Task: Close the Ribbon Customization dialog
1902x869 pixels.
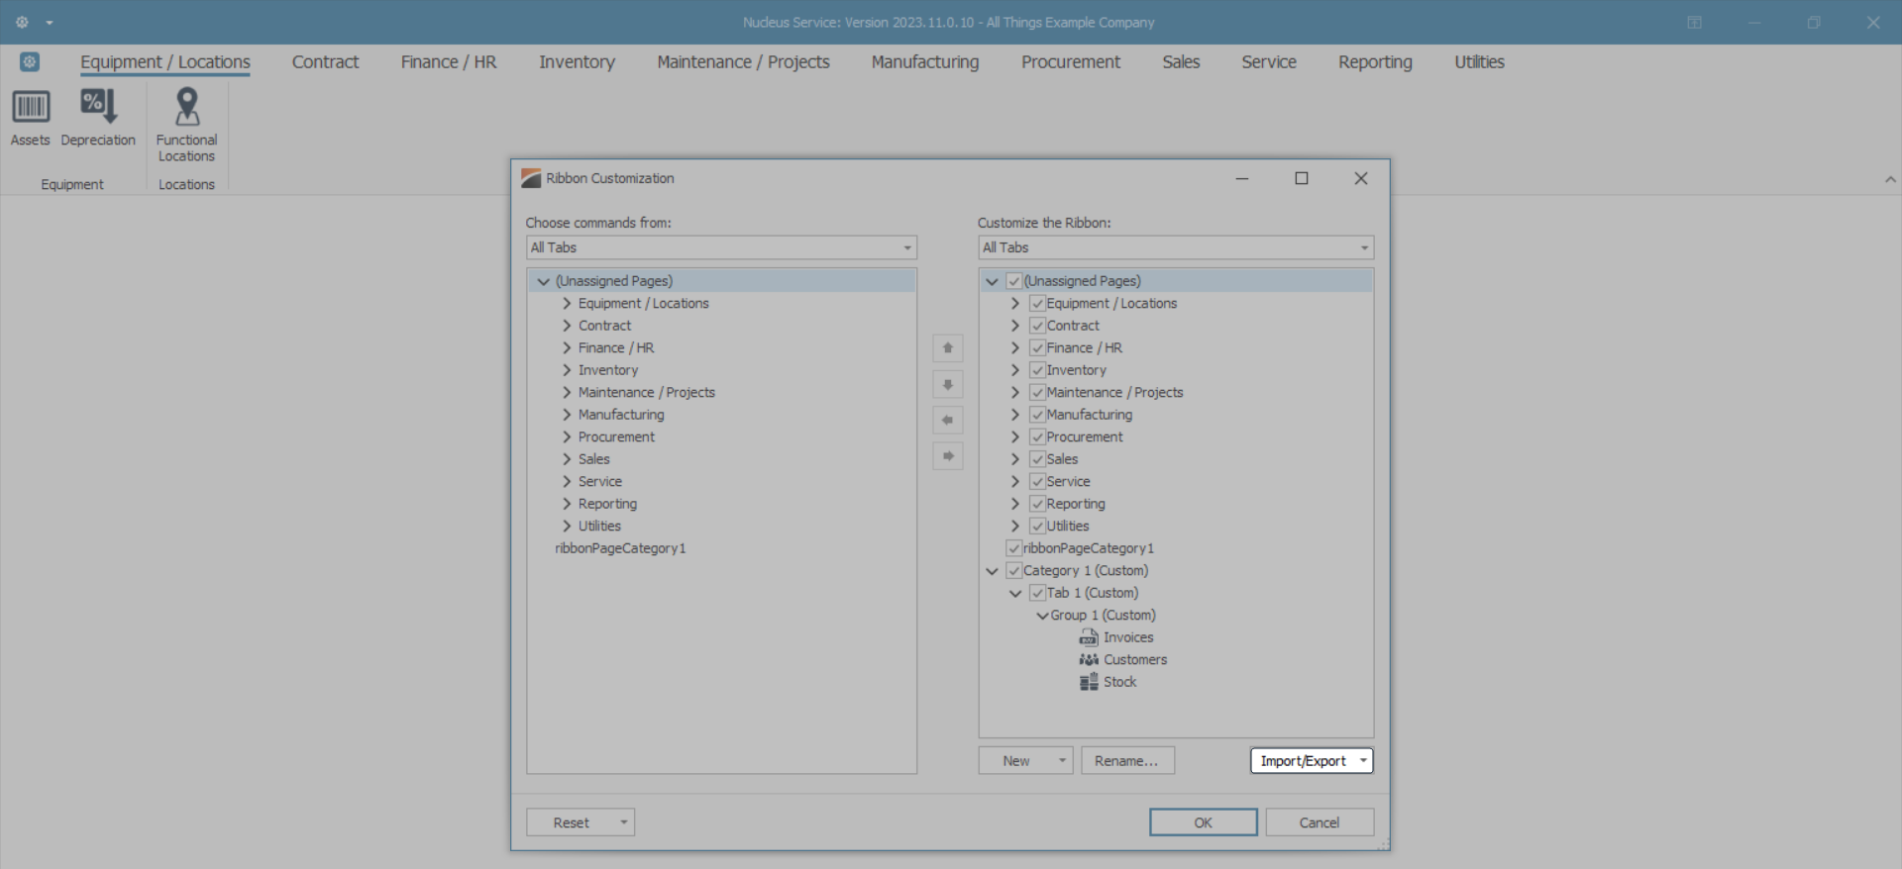Action: (x=1361, y=178)
